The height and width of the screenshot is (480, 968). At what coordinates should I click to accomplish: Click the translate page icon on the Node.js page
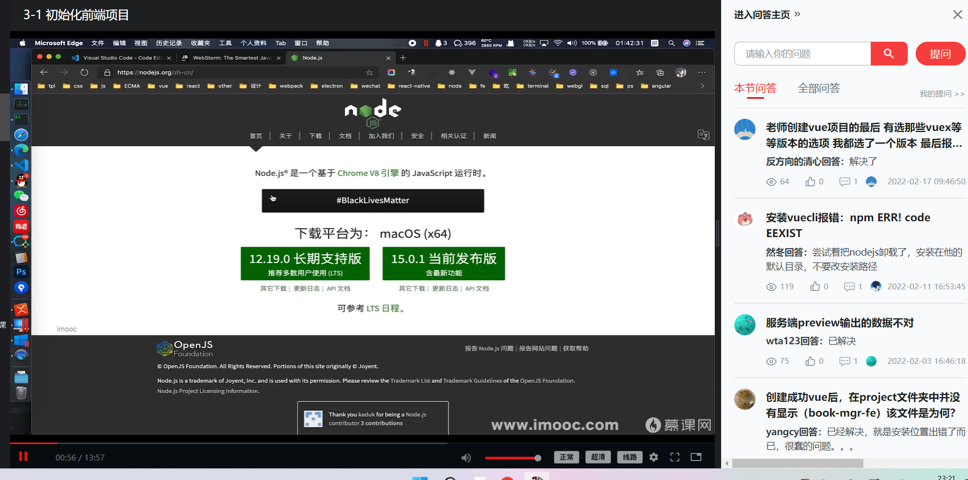coord(703,135)
